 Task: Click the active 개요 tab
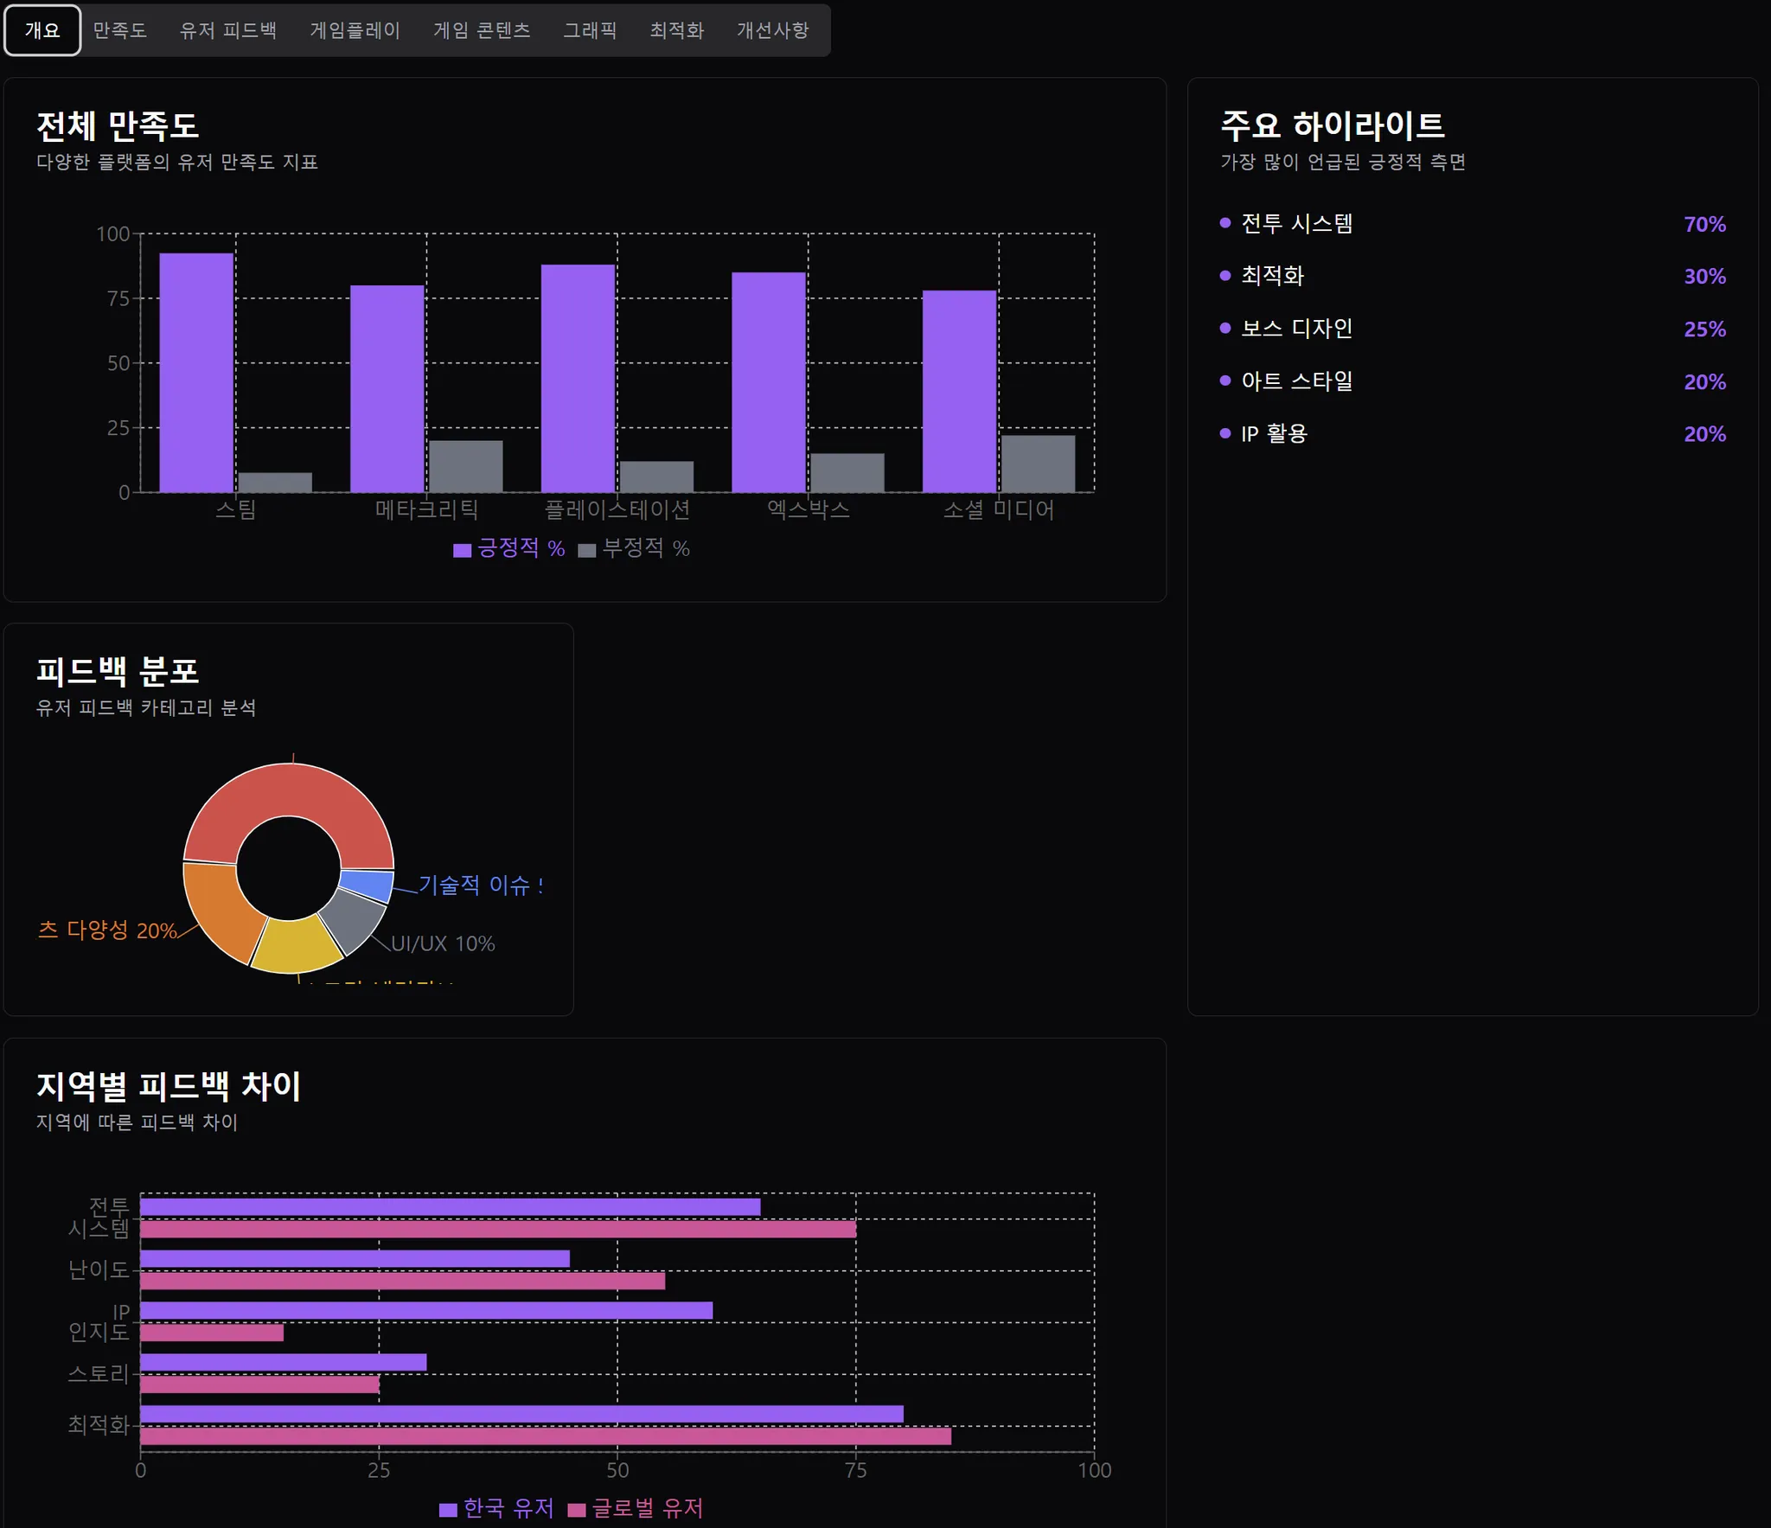click(42, 30)
